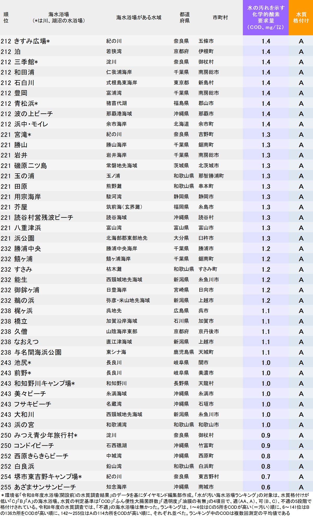
Task: Click beach name フサキビーチ
Action: 33,404
